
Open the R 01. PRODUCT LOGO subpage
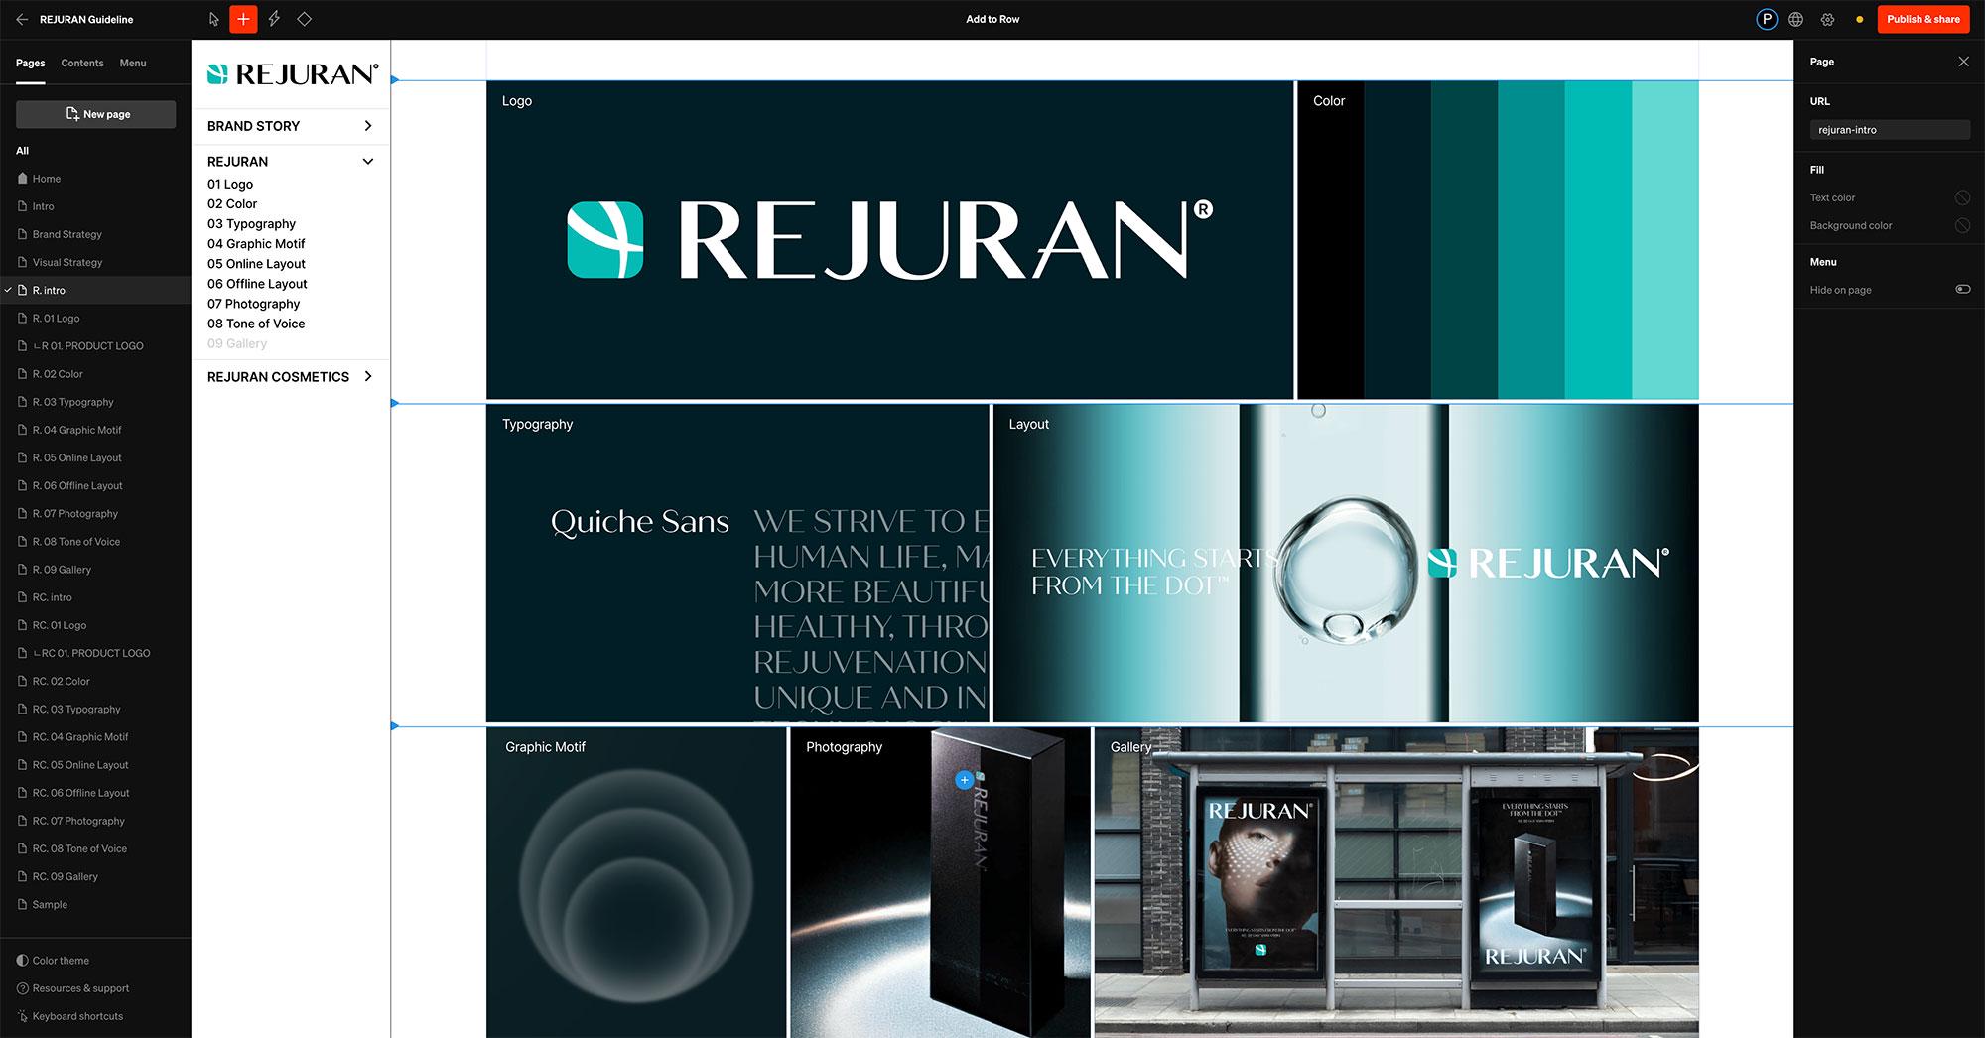(x=88, y=346)
